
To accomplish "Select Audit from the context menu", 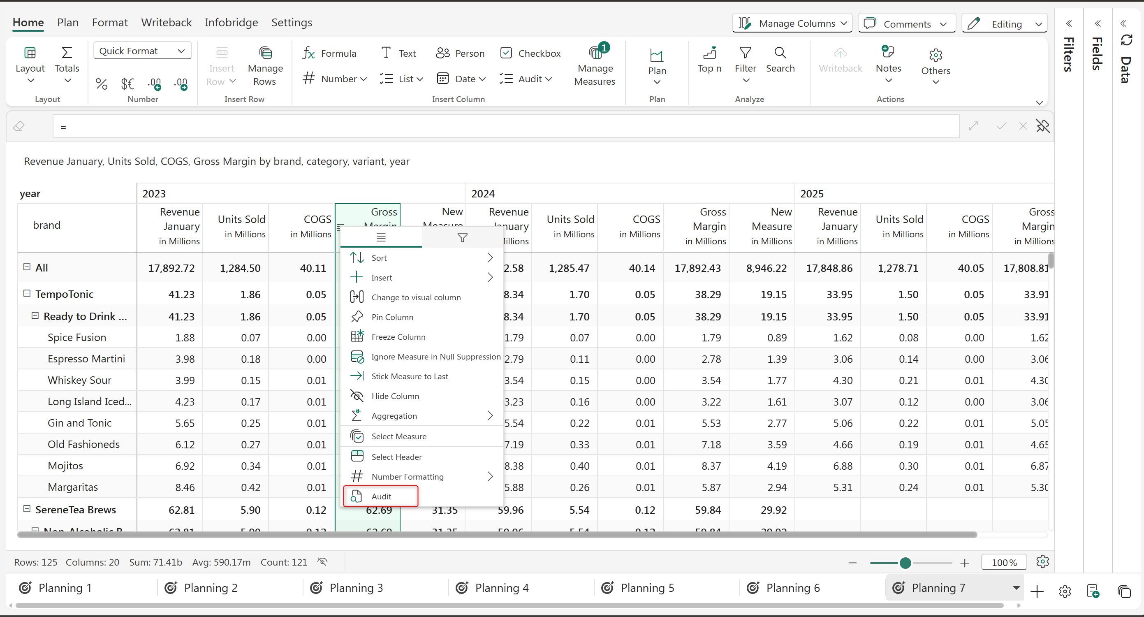I will [381, 496].
